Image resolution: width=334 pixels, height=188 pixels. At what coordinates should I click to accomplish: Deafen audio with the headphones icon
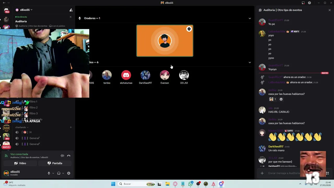tap(59, 173)
